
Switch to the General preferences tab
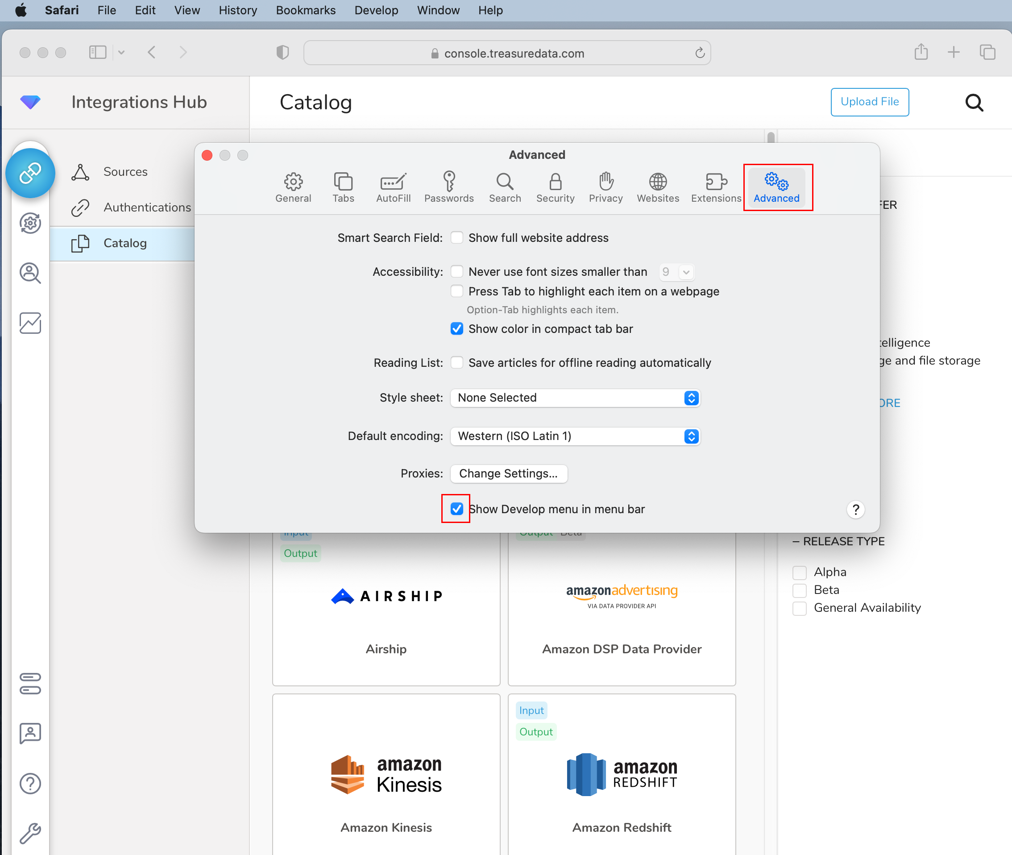point(293,187)
